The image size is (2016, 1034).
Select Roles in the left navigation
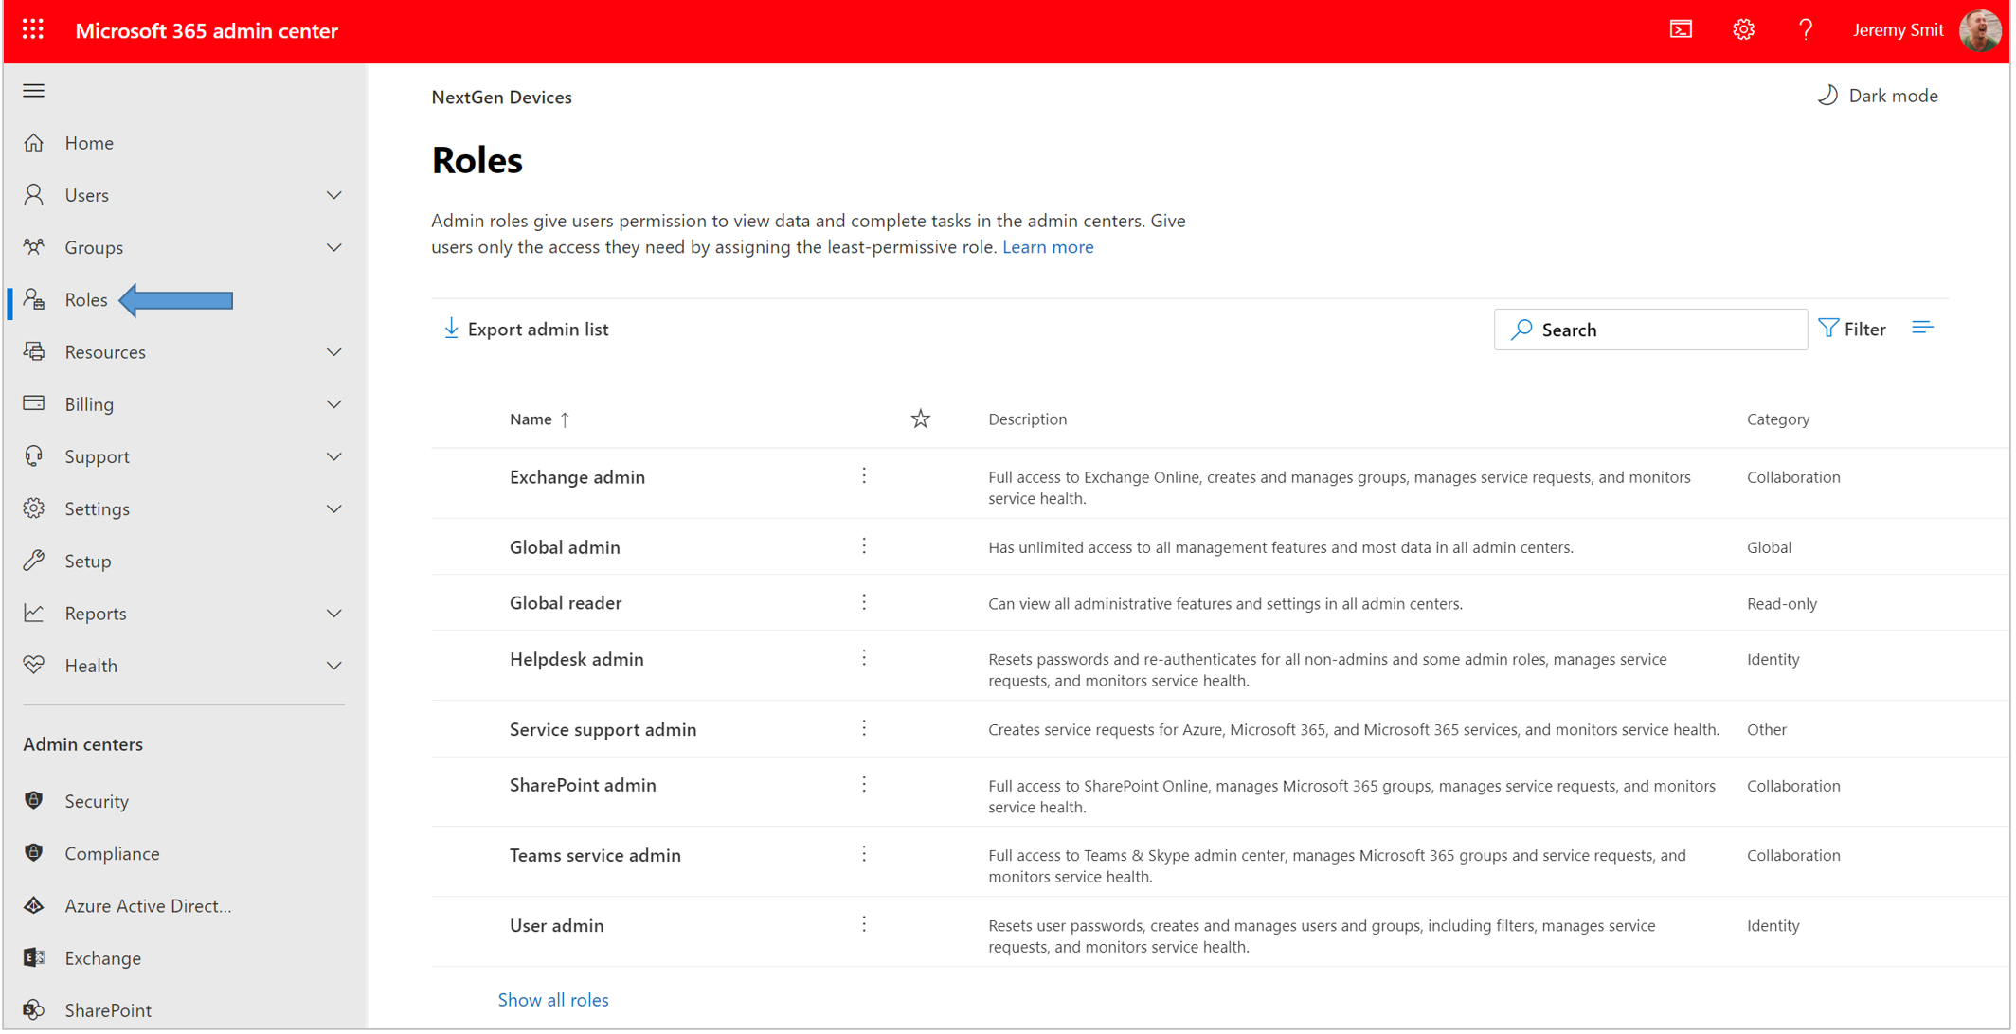(x=86, y=300)
